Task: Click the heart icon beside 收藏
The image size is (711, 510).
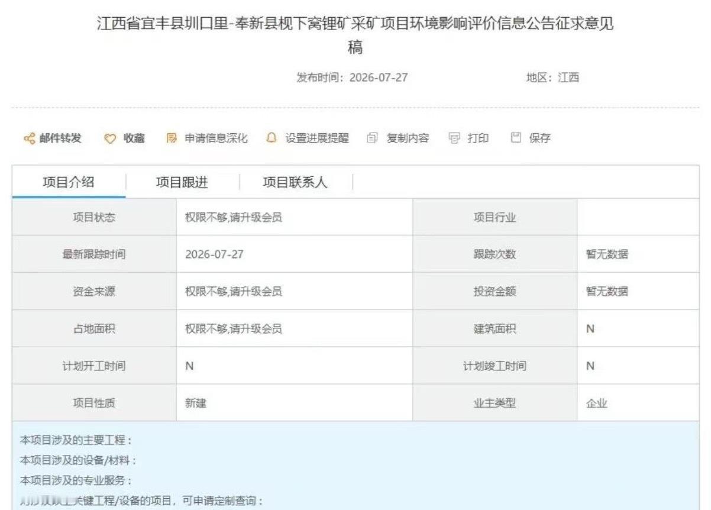Action: [109, 138]
